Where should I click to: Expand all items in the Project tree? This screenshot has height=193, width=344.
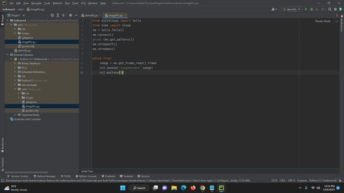point(58,16)
